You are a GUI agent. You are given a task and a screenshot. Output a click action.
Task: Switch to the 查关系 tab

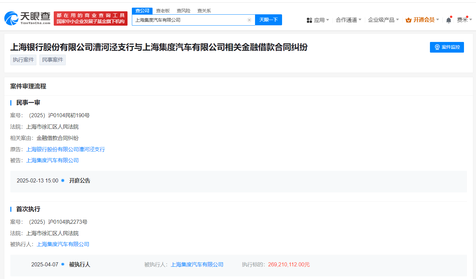[204, 11]
